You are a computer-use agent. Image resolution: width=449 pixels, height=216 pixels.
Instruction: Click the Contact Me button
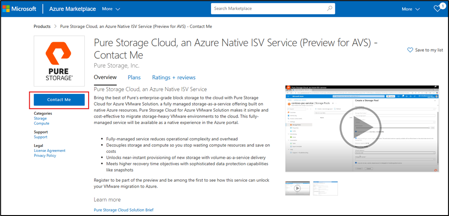pyautogui.click(x=59, y=100)
